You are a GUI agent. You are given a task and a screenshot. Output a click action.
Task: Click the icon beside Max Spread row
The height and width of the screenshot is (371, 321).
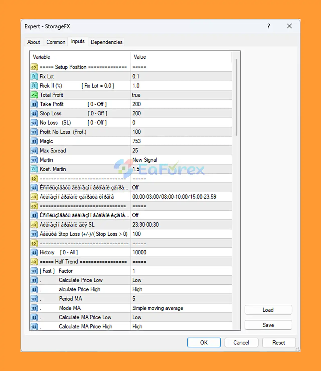click(34, 151)
